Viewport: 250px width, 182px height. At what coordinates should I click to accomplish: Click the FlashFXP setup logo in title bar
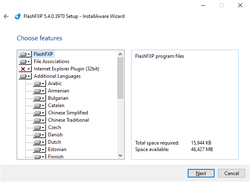(18, 16)
